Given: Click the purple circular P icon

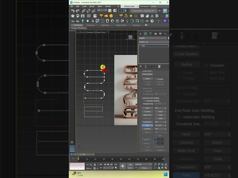Looking at the screenshot, I should (165, 21).
